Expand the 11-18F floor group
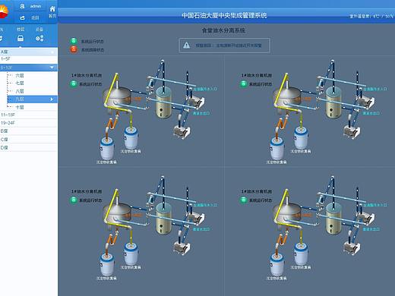395x296 pixels. [x=29, y=115]
